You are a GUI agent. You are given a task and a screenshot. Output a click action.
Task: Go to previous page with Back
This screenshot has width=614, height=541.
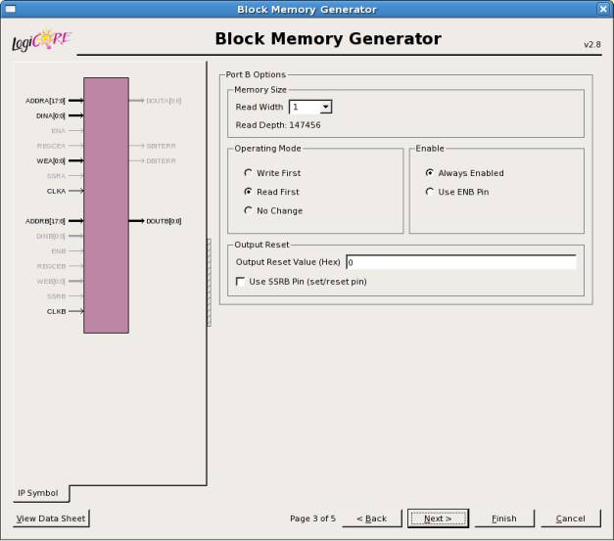pos(371,518)
